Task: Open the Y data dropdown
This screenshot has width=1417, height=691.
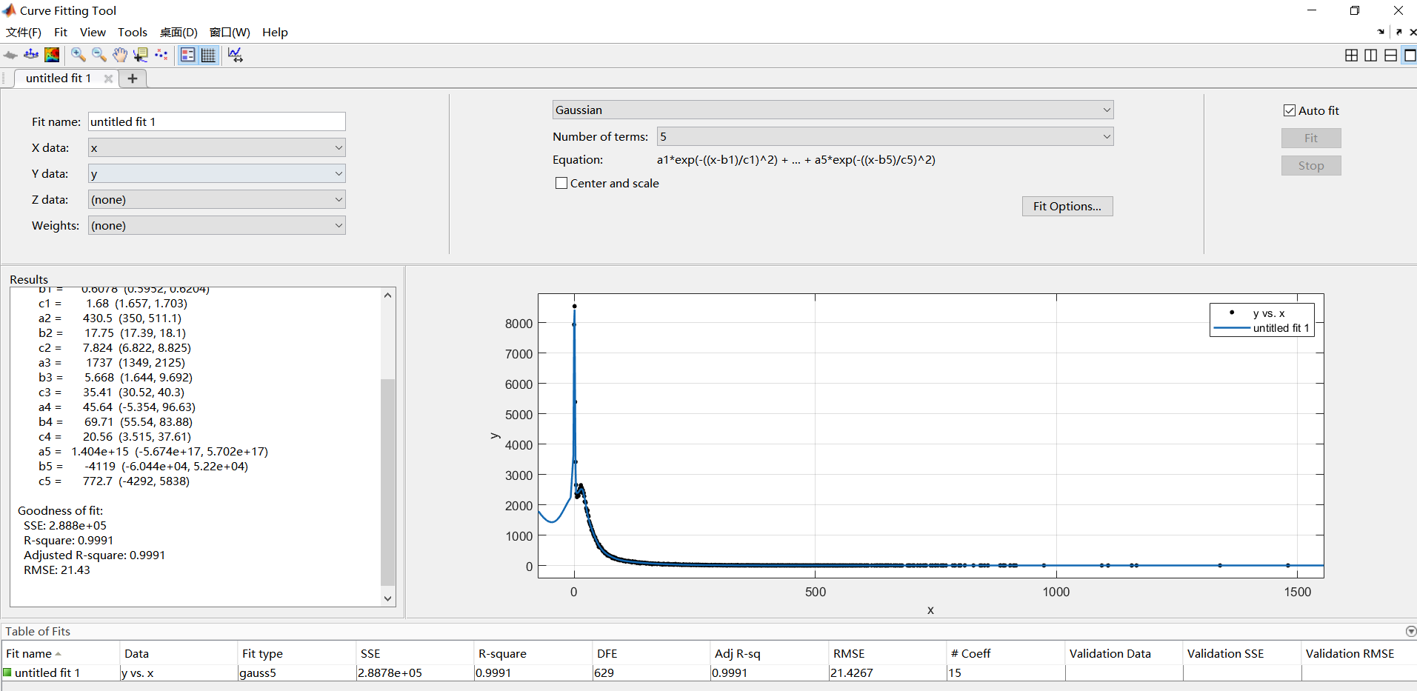Action: tap(217, 173)
